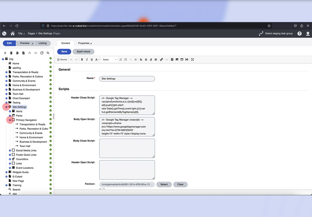
Task: Switch to Edit mode
Action: tap(9, 43)
